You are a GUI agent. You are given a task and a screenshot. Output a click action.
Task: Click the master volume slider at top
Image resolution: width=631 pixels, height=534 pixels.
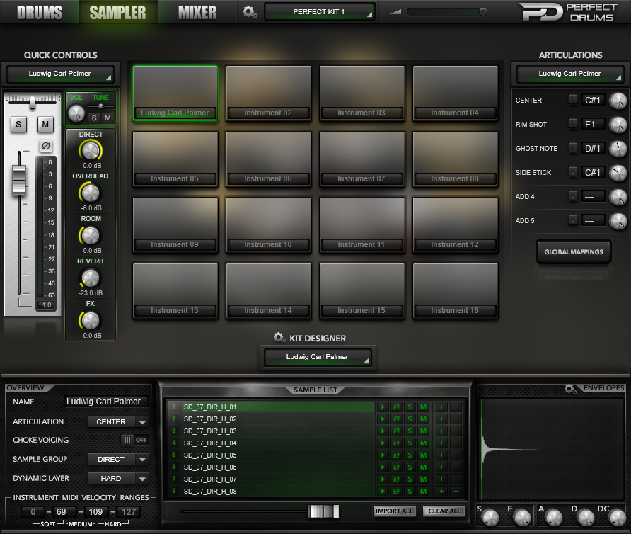(x=446, y=12)
